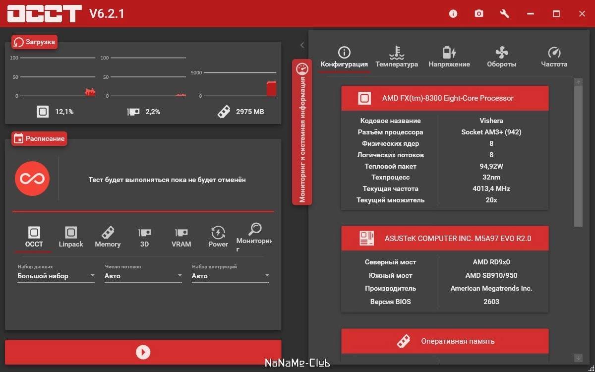Screen dimensions: 595x372
Task: Take a screenshot with the camera icon
Action: click(479, 14)
